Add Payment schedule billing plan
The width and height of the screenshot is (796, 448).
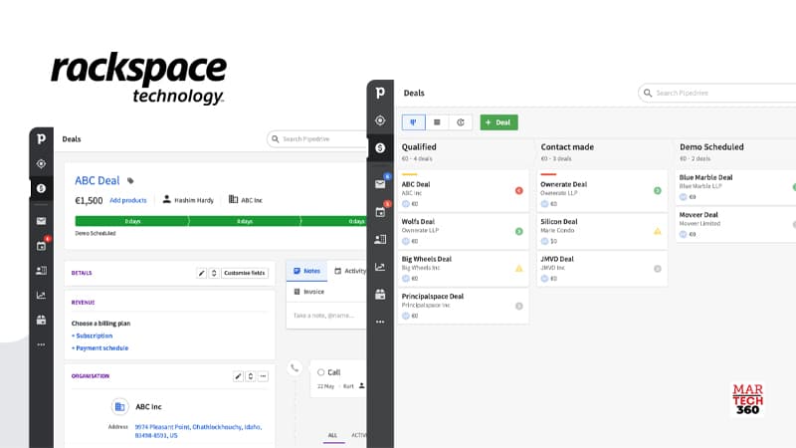point(100,347)
